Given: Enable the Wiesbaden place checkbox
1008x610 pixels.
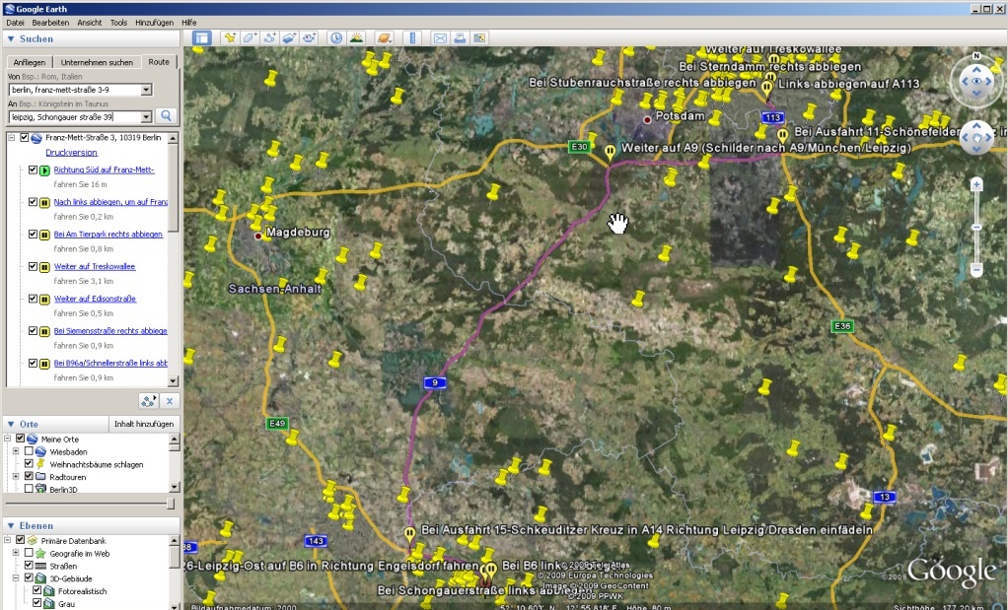Looking at the screenshot, I should coord(29,451).
